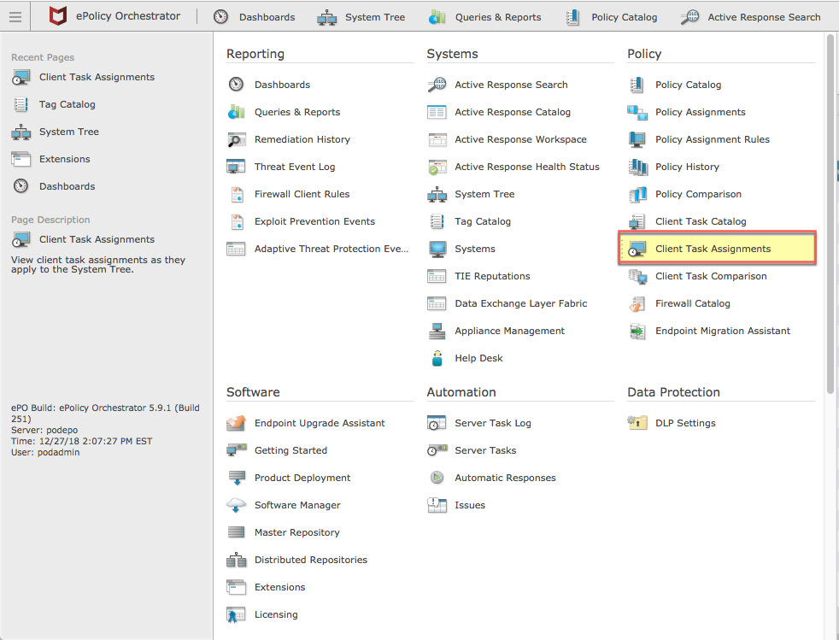
Task: Open Data Exchange Layer Fabric
Action: point(520,303)
